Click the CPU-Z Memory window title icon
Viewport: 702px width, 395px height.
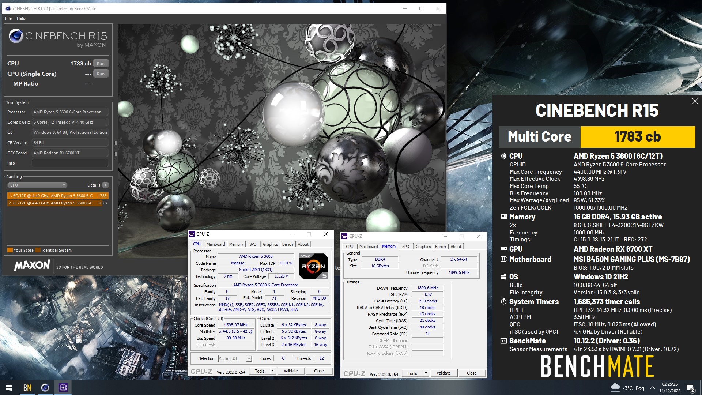coord(344,236)
